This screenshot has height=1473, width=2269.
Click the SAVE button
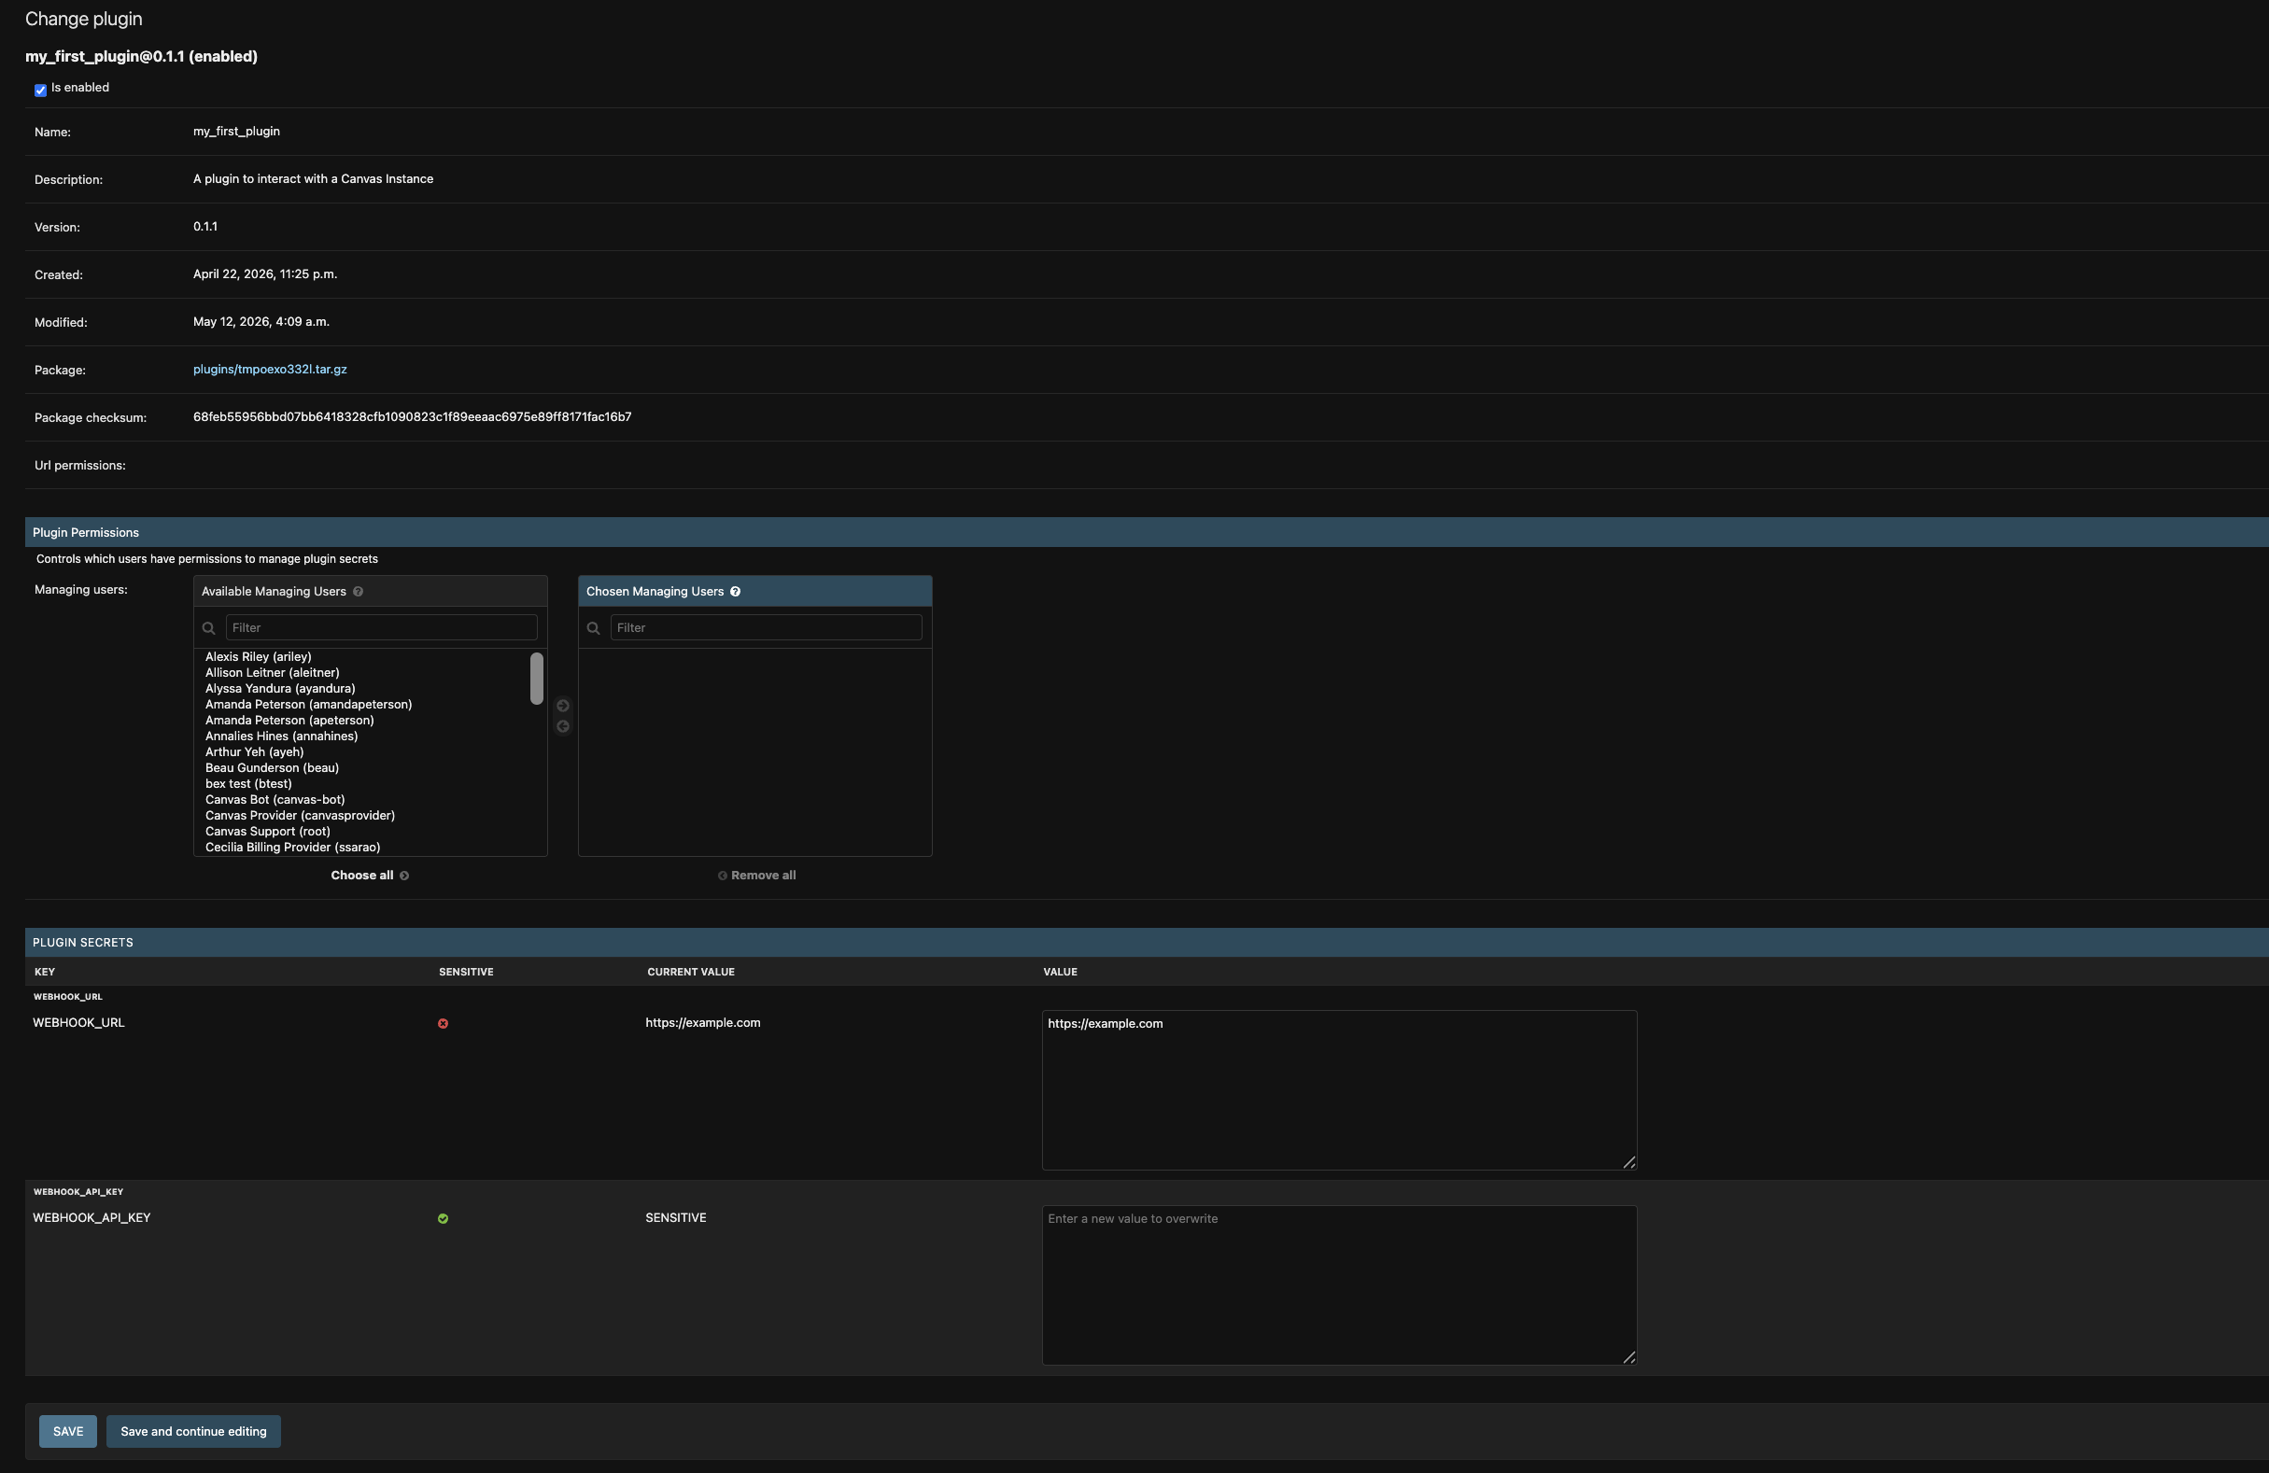pyautogui.click(x=67, y=1431)
